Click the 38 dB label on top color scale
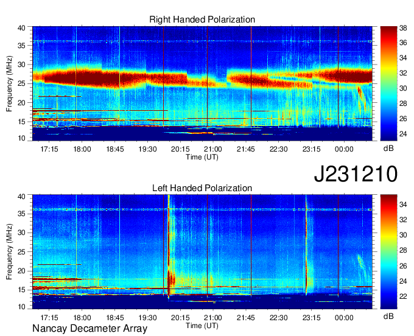The image size is (414, 336). click(x=403, y=28)
